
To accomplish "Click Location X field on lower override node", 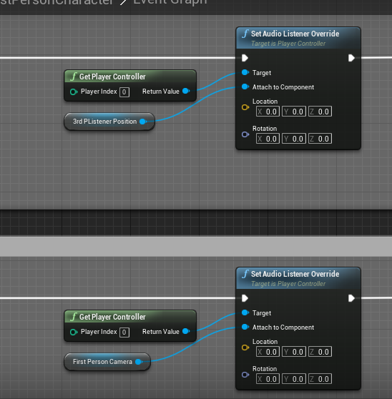I will pos(268,352).
